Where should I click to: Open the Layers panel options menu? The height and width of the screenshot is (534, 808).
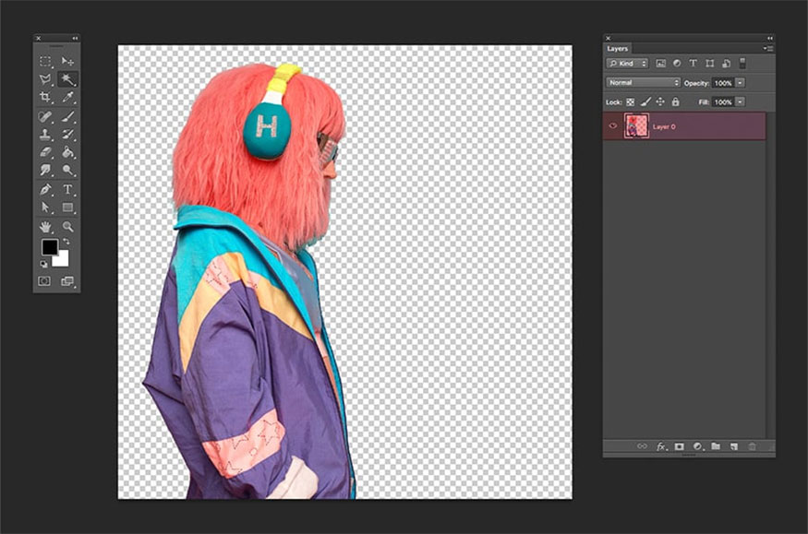pos(768,48)
